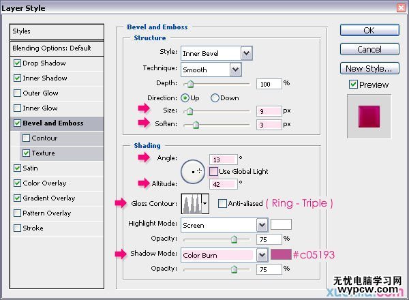The image size is (409, 300).
Task: Open the Shadow Mode dropdown showing Color Burn
Action: 224,255
